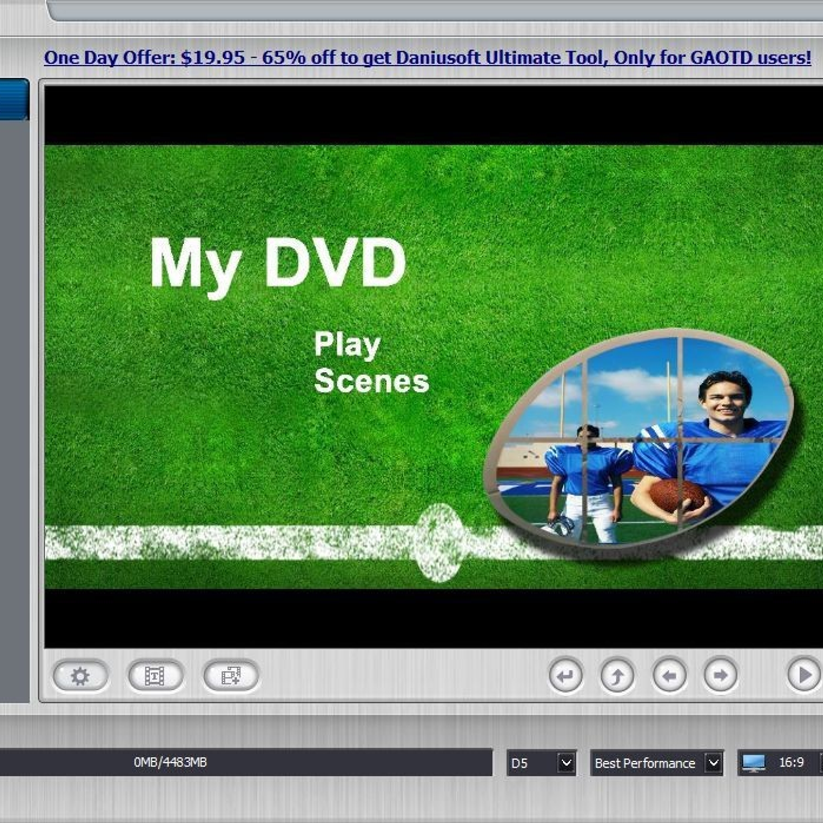Click the 16:9 aspect ratio monitor icon
823x823 pixels.
(754, 763)
